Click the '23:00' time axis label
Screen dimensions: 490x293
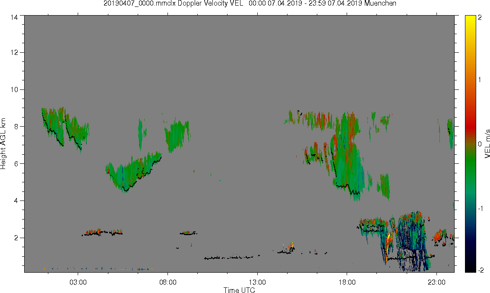436,282
